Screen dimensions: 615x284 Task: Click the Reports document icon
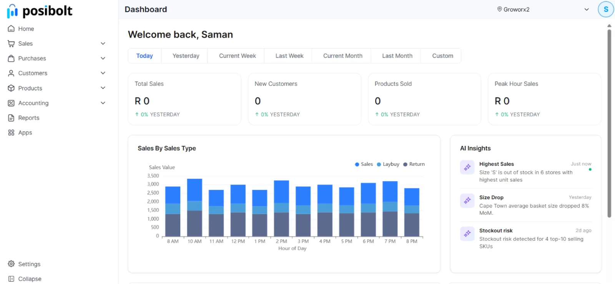(11, 118)
